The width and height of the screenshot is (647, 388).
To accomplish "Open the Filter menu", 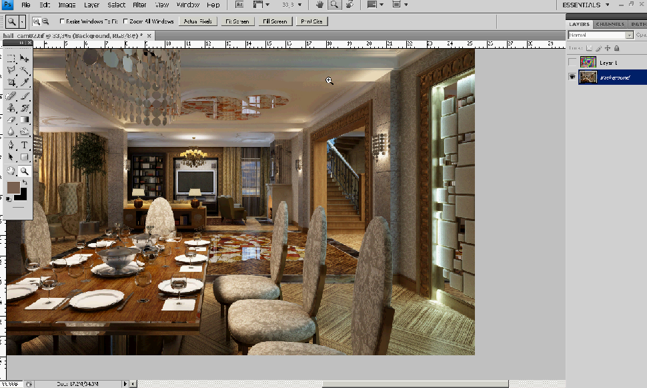I will coord(139,5).
